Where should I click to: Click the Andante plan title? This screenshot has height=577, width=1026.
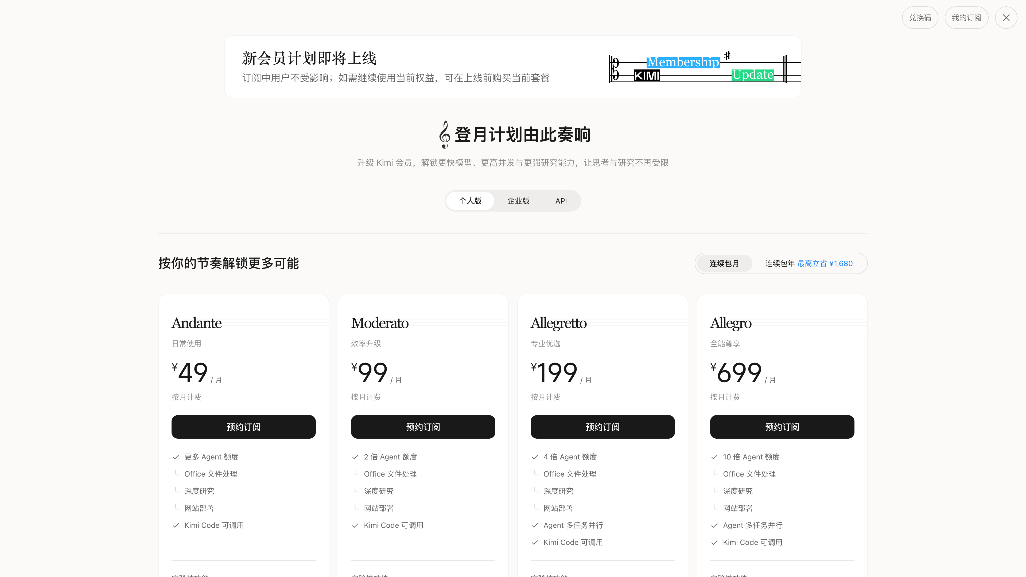pyautogui.click(x=196, y=323)
